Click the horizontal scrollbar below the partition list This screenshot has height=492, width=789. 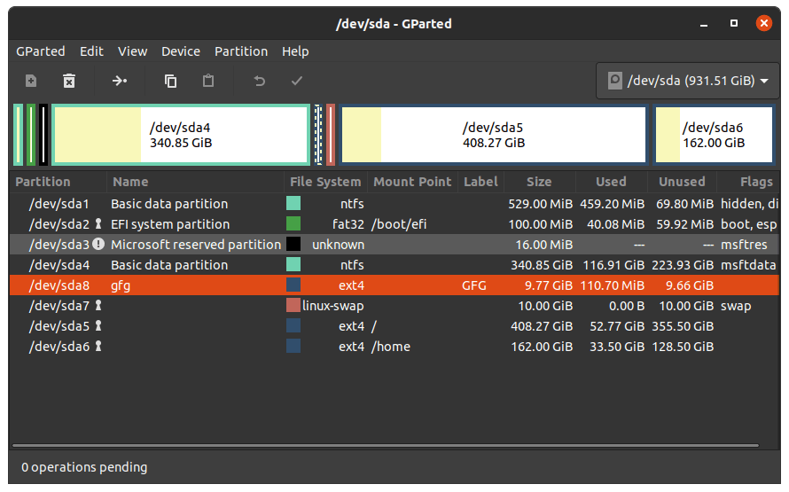(x=386, y=445)
